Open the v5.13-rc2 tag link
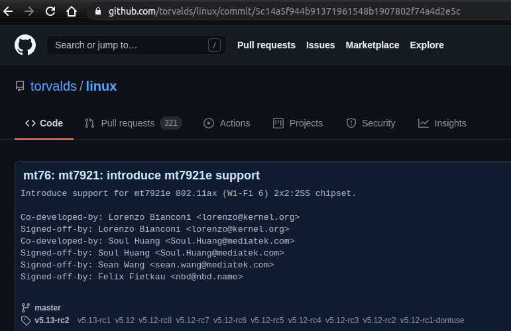This screenshot has height=331, width=511. 52,320
